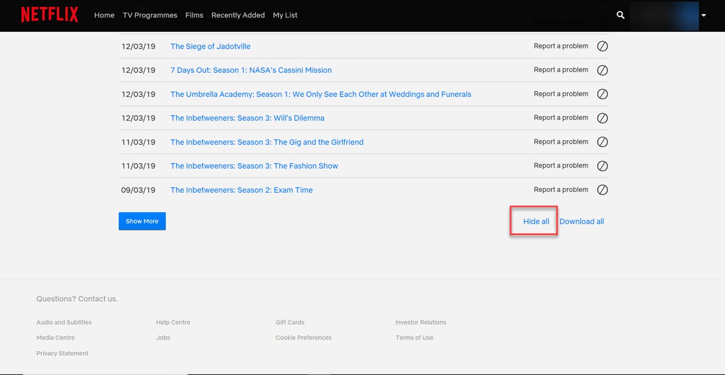Image resolution: width=725 pixels, height=375 pixels.
Task: Open My List in the navigation
Action: (285, 15)
